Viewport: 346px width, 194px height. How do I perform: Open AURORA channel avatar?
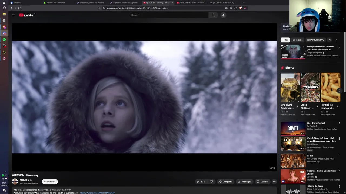coord(15,182)
